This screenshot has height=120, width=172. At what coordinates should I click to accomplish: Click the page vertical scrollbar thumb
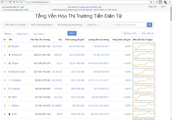pos(171,14)
